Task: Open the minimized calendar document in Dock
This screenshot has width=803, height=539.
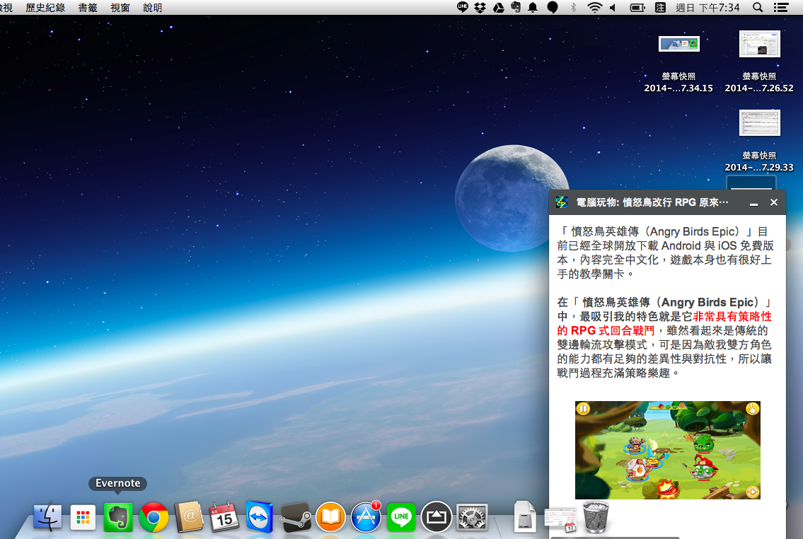Action: click(561, 520)
